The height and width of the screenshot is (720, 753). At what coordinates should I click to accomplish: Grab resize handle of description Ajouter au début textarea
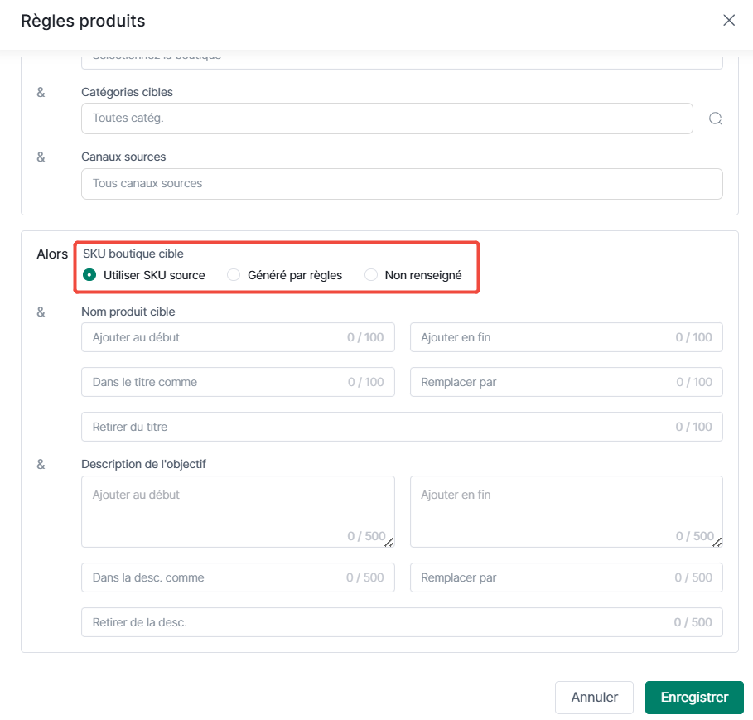pos(389,543)
